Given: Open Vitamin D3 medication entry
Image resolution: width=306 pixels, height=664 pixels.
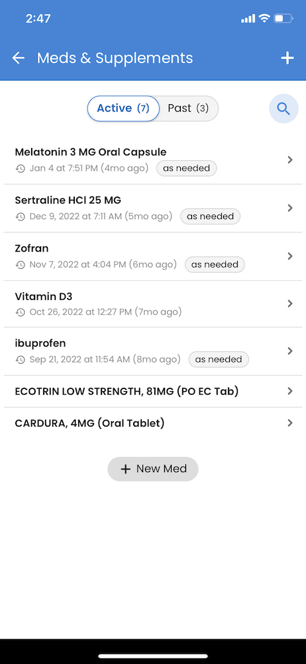Looking at the screenshot, I should tap(153, 303).
